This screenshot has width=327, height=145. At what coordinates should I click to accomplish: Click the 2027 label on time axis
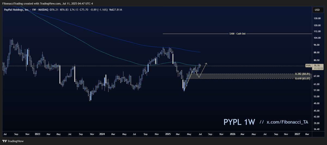[297, 134]
